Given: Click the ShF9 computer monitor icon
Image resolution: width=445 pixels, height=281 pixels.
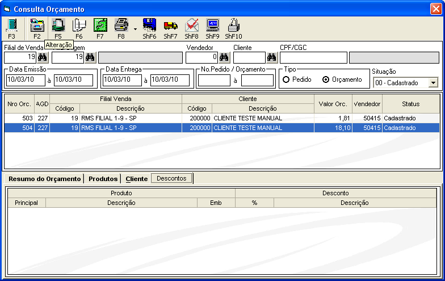Looking at the screenshot, I should click(212, 25).
